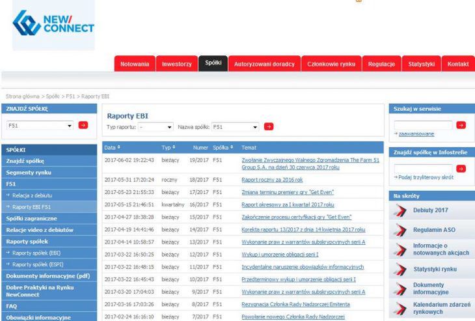Open Incydentalne naruszenie obowiązków informacyjnych link
Viewport: 475px width, 321px height.
tap(303, 267)
